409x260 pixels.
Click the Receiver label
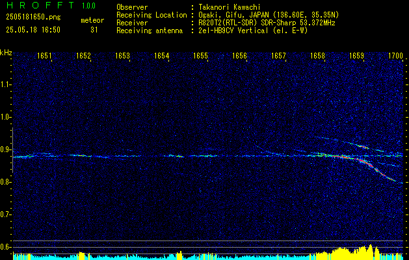132,23
